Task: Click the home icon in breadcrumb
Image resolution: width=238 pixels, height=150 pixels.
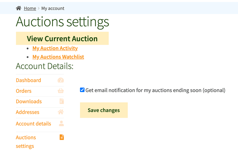Action: tap(19, 8)
